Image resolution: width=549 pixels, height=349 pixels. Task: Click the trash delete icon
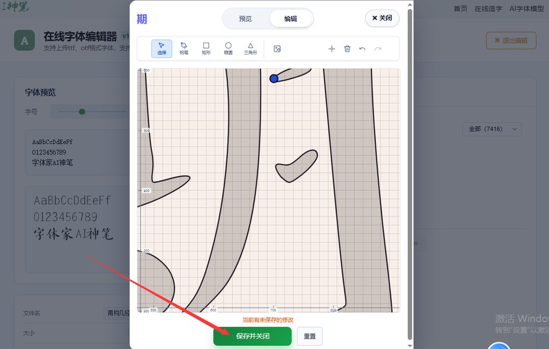(x=347, y=49)
